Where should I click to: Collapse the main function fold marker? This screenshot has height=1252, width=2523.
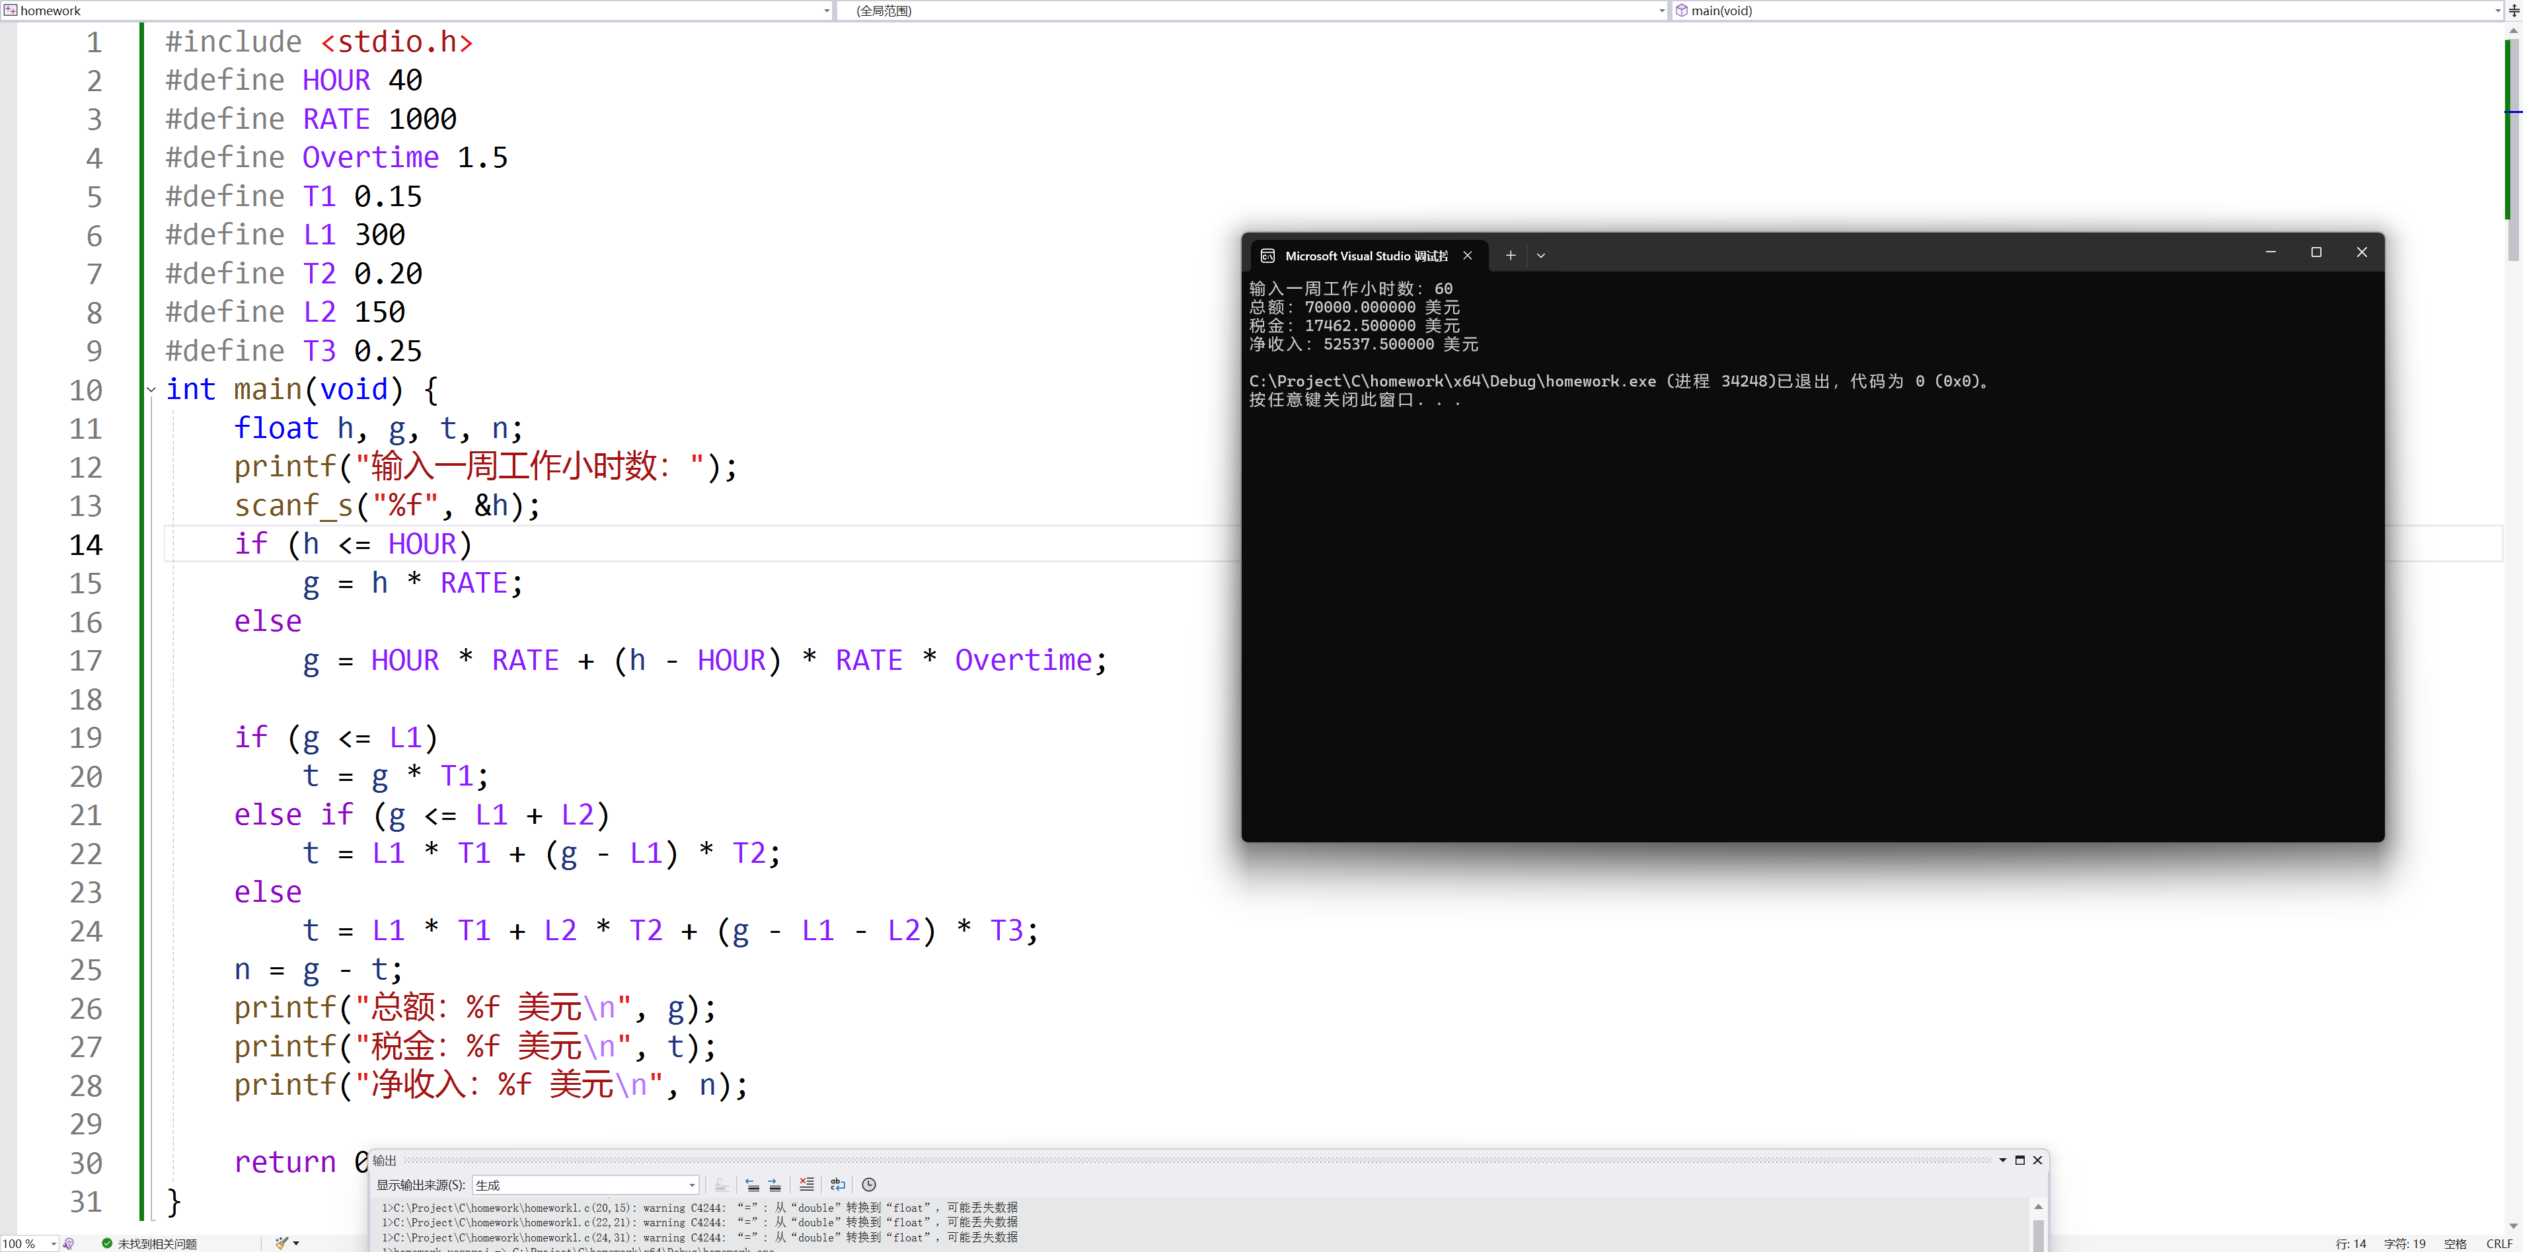pos(151,390)
